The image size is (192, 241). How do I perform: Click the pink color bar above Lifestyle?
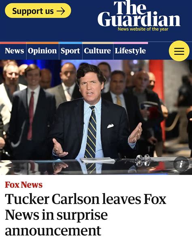130,43
